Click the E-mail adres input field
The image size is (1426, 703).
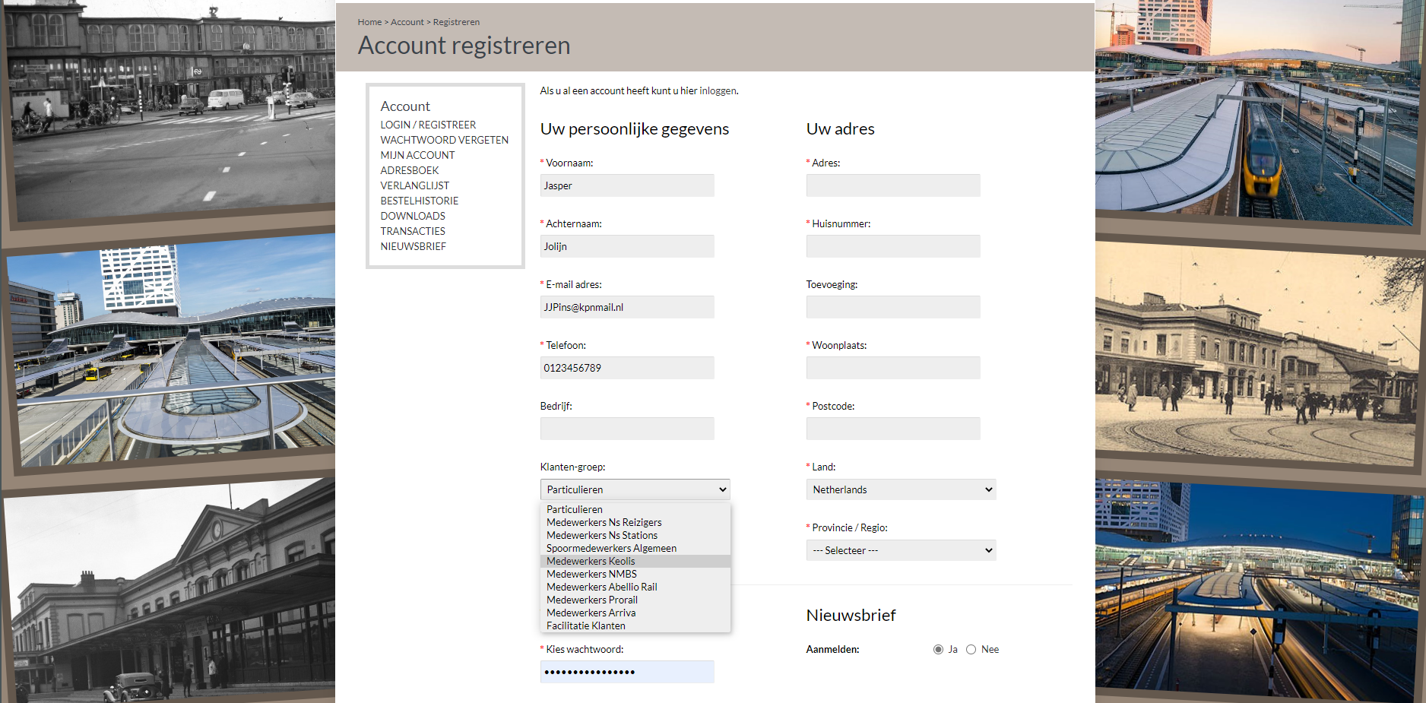(x=627, y=307)
